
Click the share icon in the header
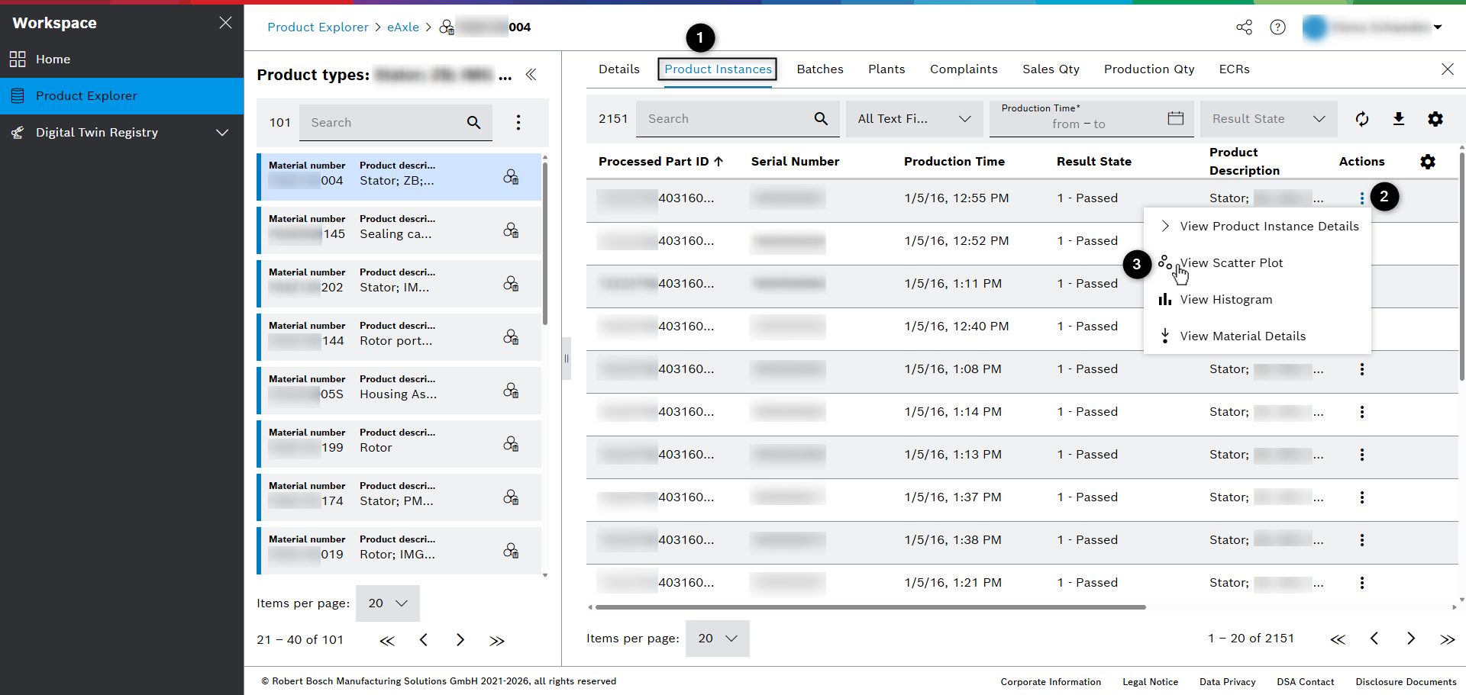click(x=1244, y=27)
